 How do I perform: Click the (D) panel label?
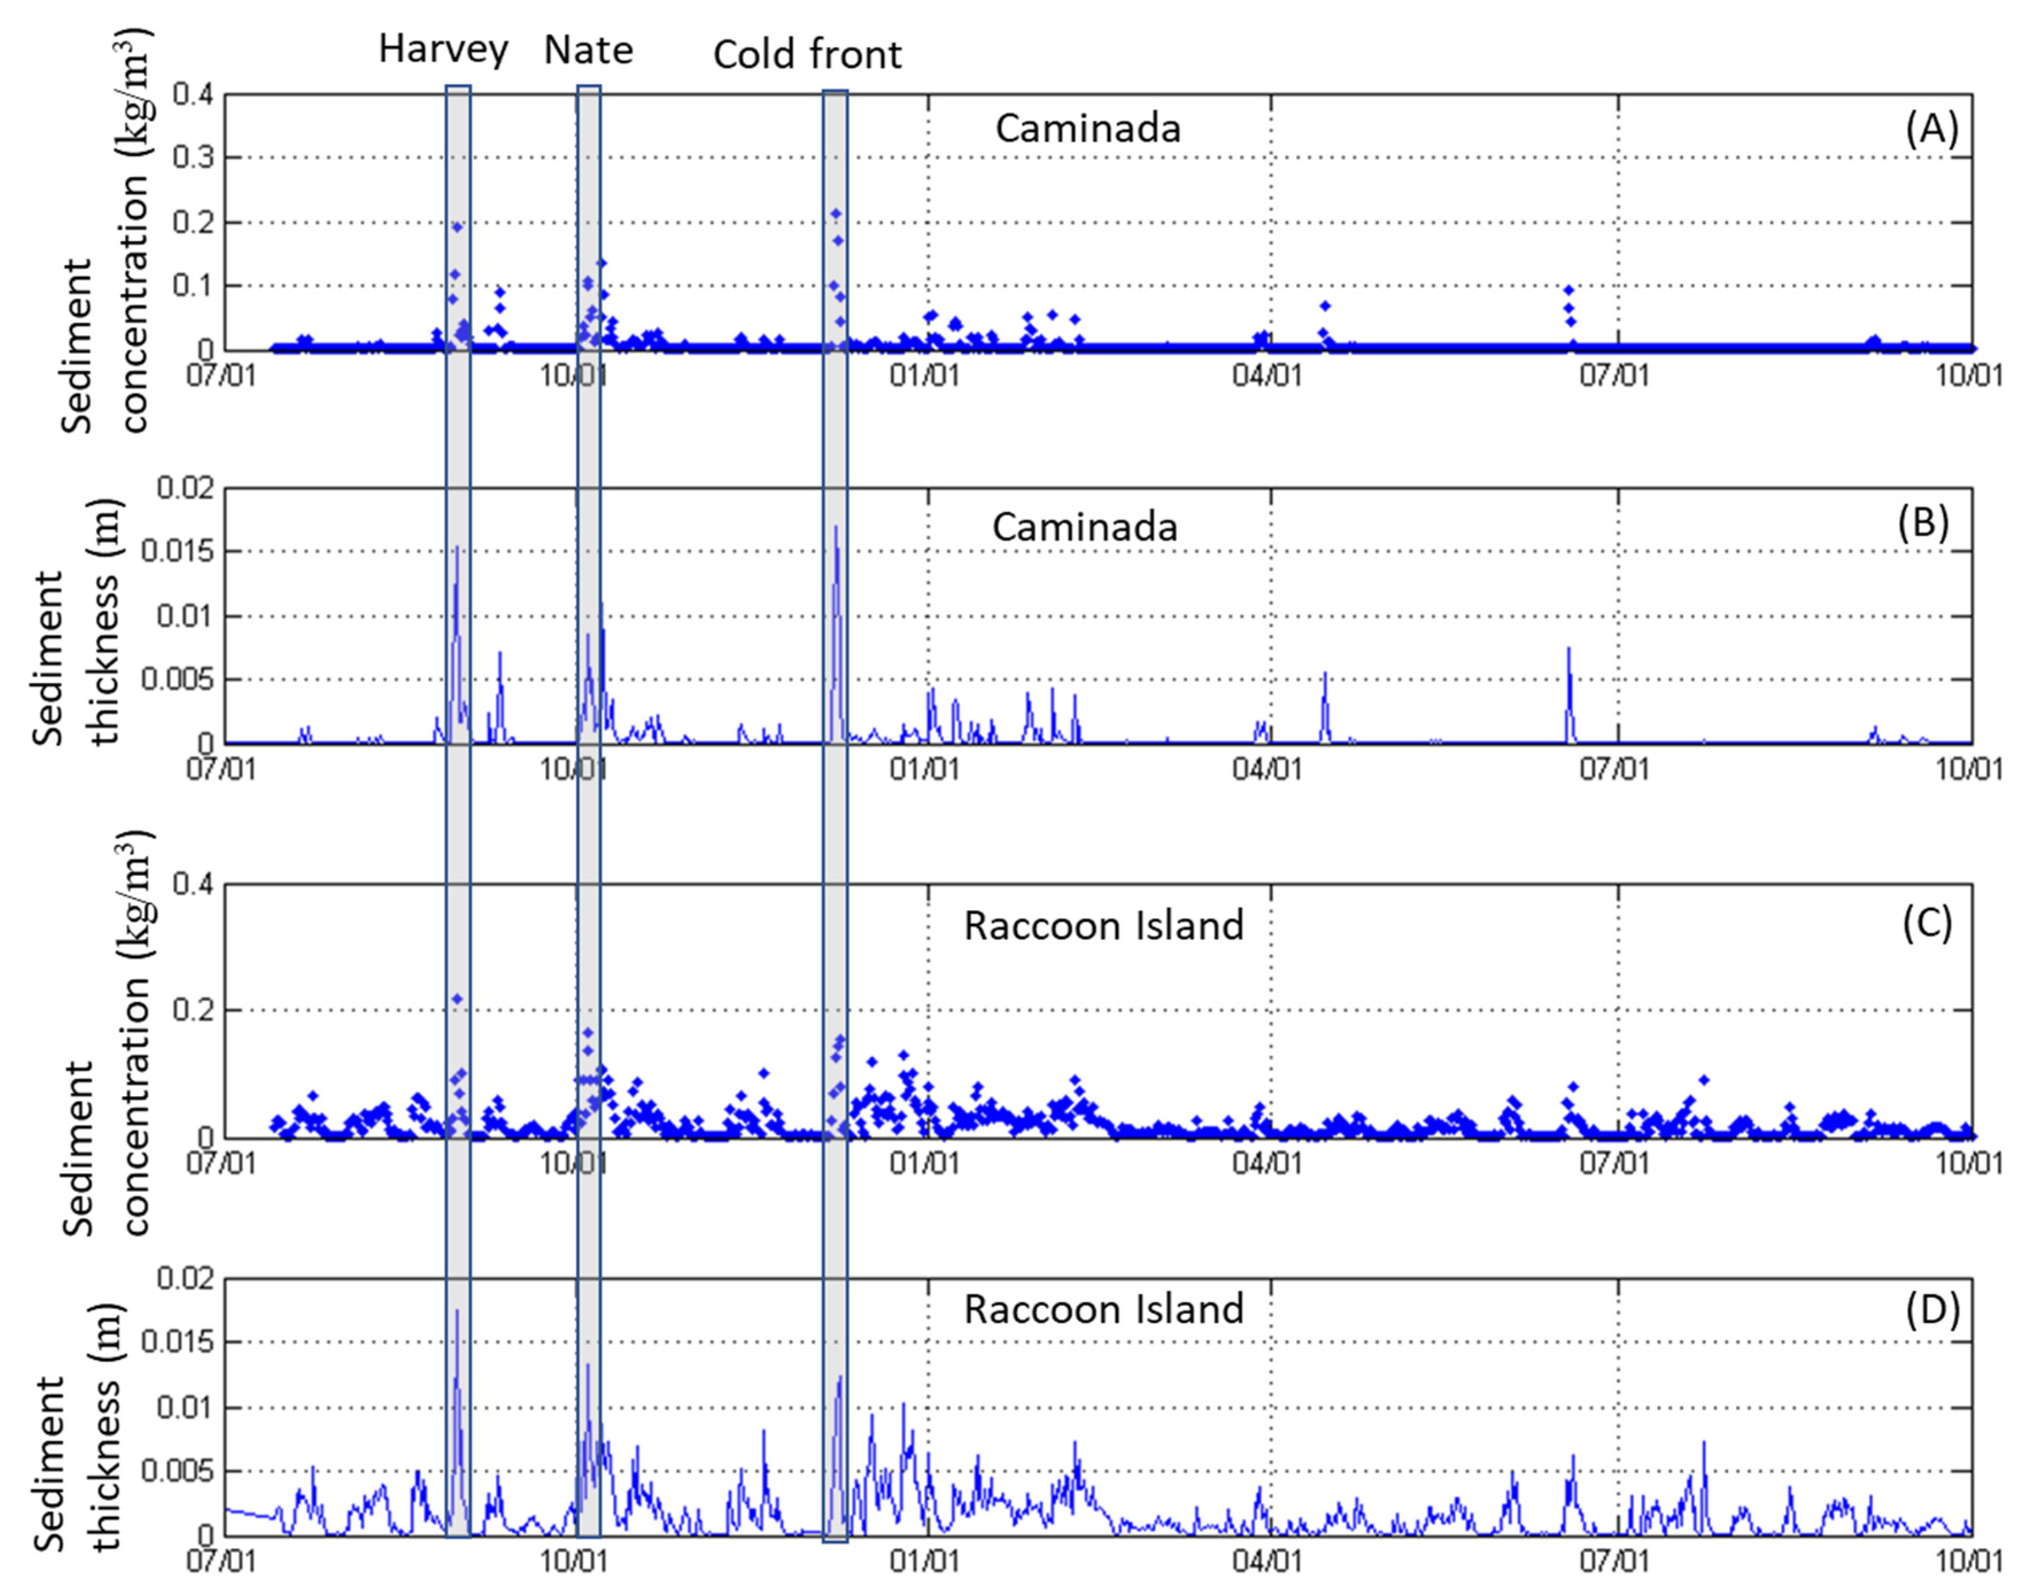[1931, 1309]
